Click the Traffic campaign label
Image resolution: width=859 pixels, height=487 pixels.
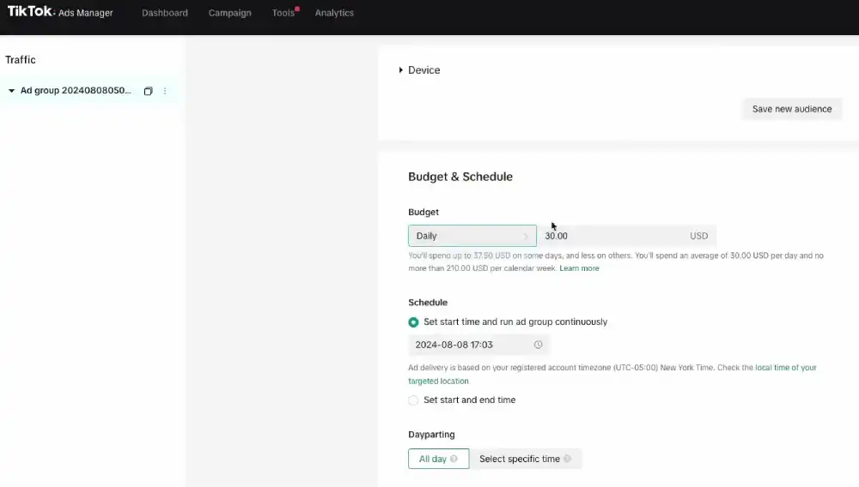click(21, 59)
